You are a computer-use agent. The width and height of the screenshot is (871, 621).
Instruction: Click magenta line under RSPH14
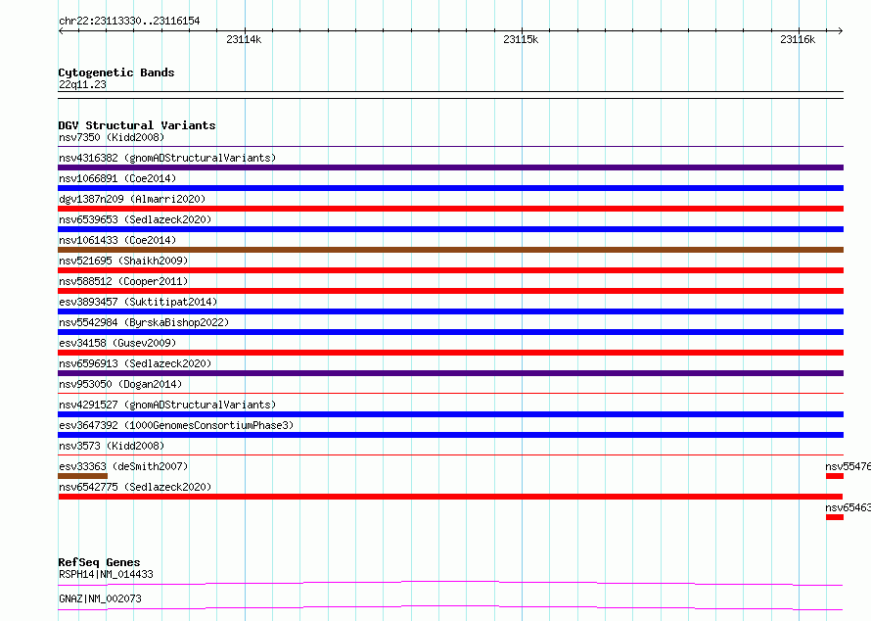[x=450, y=583]
